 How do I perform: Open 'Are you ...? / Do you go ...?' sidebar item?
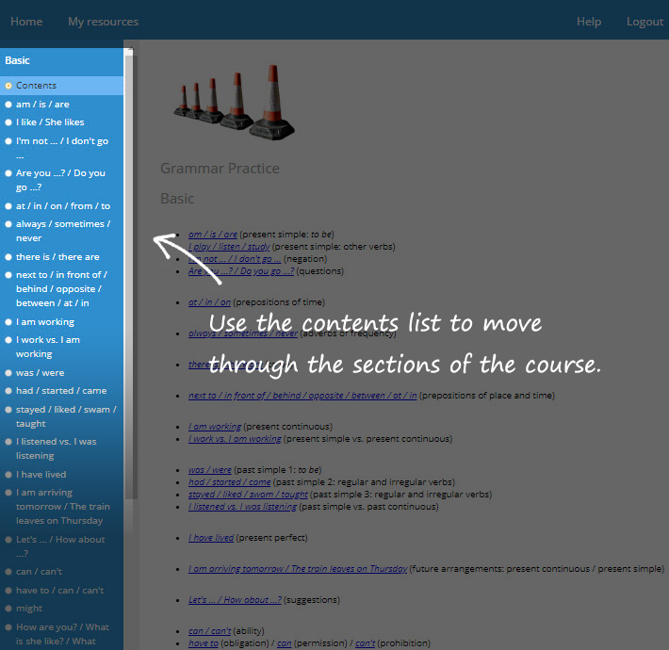(60, 180)
